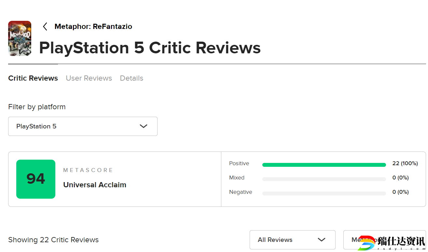The height and width of the screenshot is (252, 428).
Task: Click the chevron in All Reviews dropdown
Action: point(322,240)
